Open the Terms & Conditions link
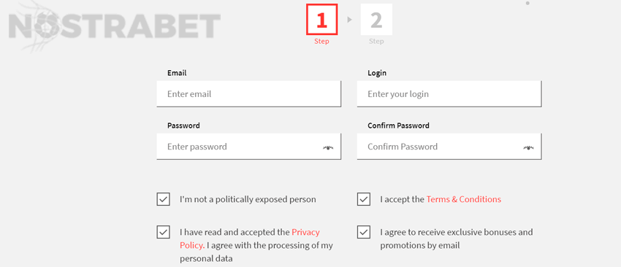The height and width of the screenshot is (267, 621). tap(464, 199)
